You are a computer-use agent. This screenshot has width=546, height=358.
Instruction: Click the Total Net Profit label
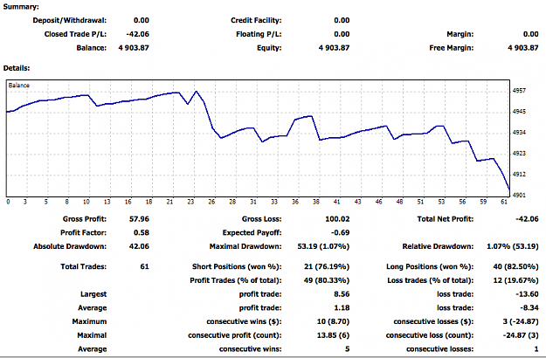tap(446, 219)
